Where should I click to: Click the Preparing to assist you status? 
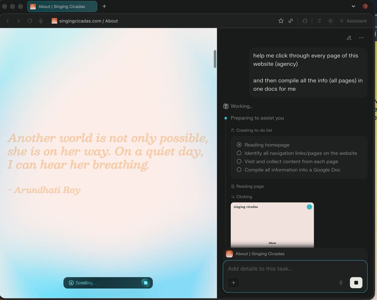[x=257, y=118]
